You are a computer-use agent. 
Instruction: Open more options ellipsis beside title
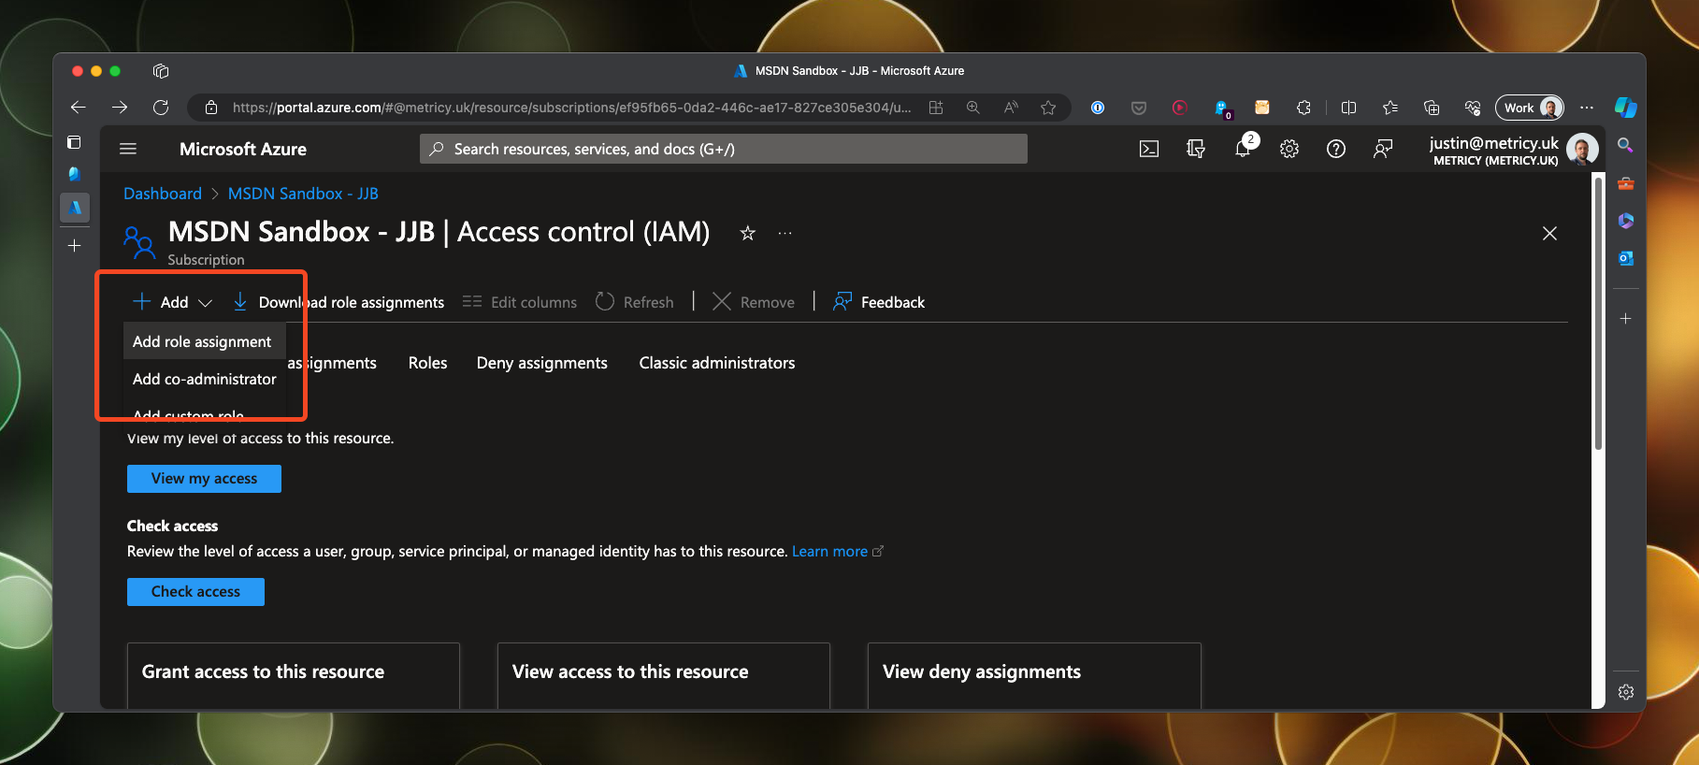[785, 233]
